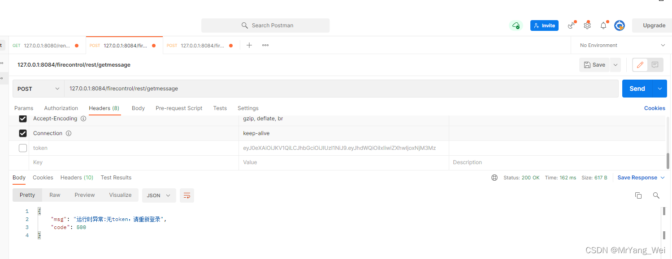Viewport: 672px width, 259px height.
Task: Click the edit pencil icon
Action: tap(640, 65)
